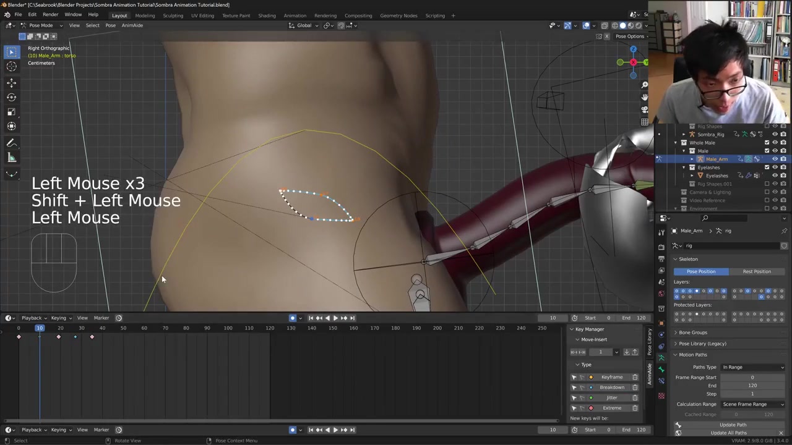
Task: Click the Update Path button
Action: [x=733, y=425]
